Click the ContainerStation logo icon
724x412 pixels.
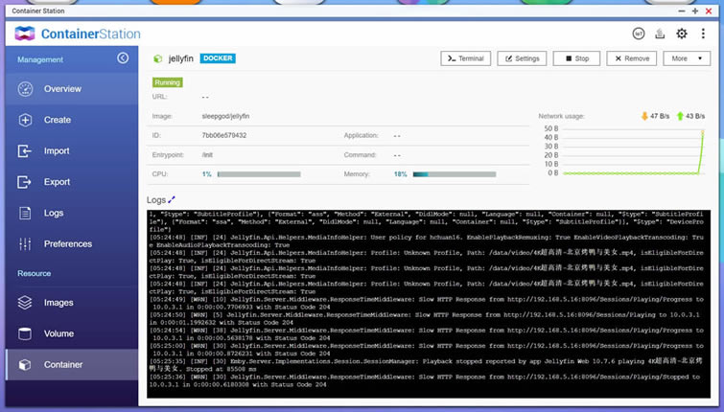tap(25, 34)
